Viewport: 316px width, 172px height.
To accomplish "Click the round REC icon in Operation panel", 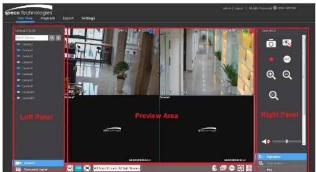I will tap(287, 59).
